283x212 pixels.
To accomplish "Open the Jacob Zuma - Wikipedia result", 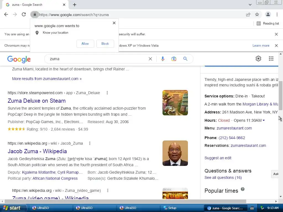I will [37, 151].
